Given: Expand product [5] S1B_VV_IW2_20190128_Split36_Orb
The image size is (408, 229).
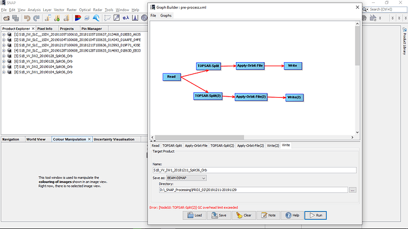Looking at the screenshot, I should pyautogui.click(x=4, y=56).
